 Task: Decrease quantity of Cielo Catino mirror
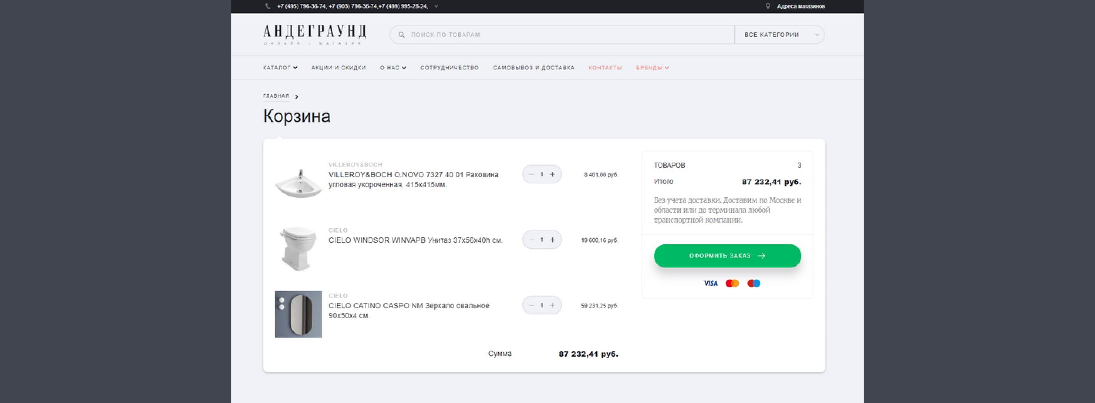531,305
